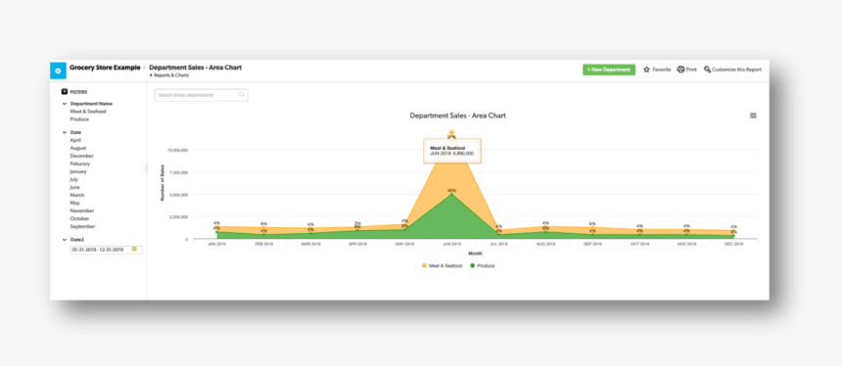Focus the Search these departments field
This screenshot has width=842, height=366.
coord(201,95)
